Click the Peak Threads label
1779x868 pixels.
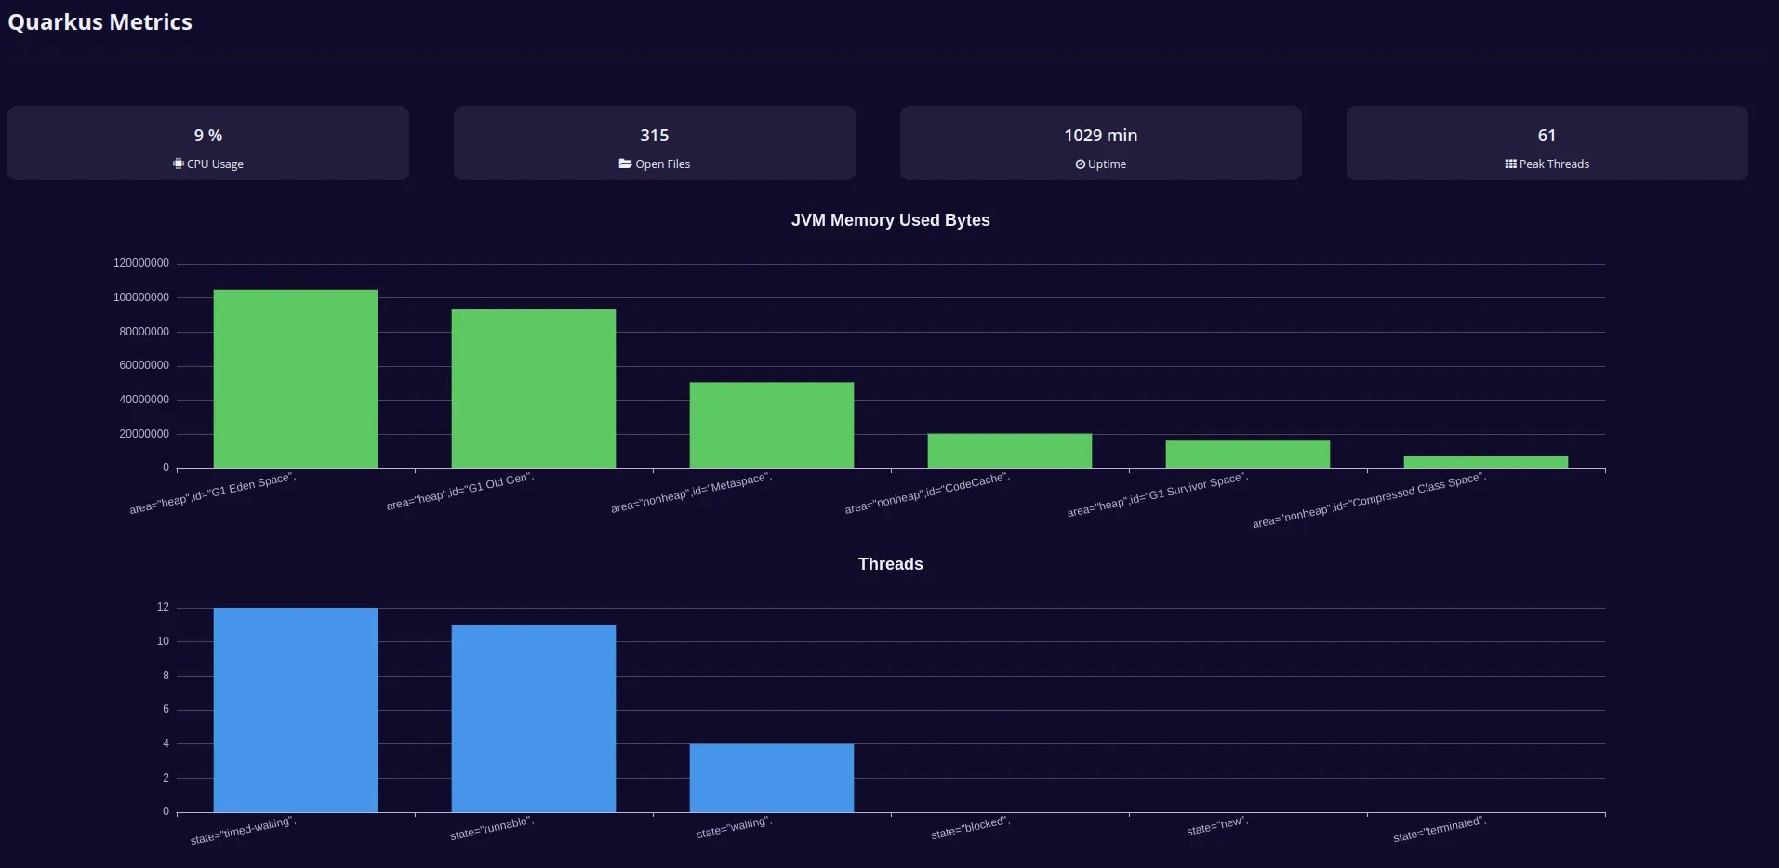click(x=1554, y=164)
